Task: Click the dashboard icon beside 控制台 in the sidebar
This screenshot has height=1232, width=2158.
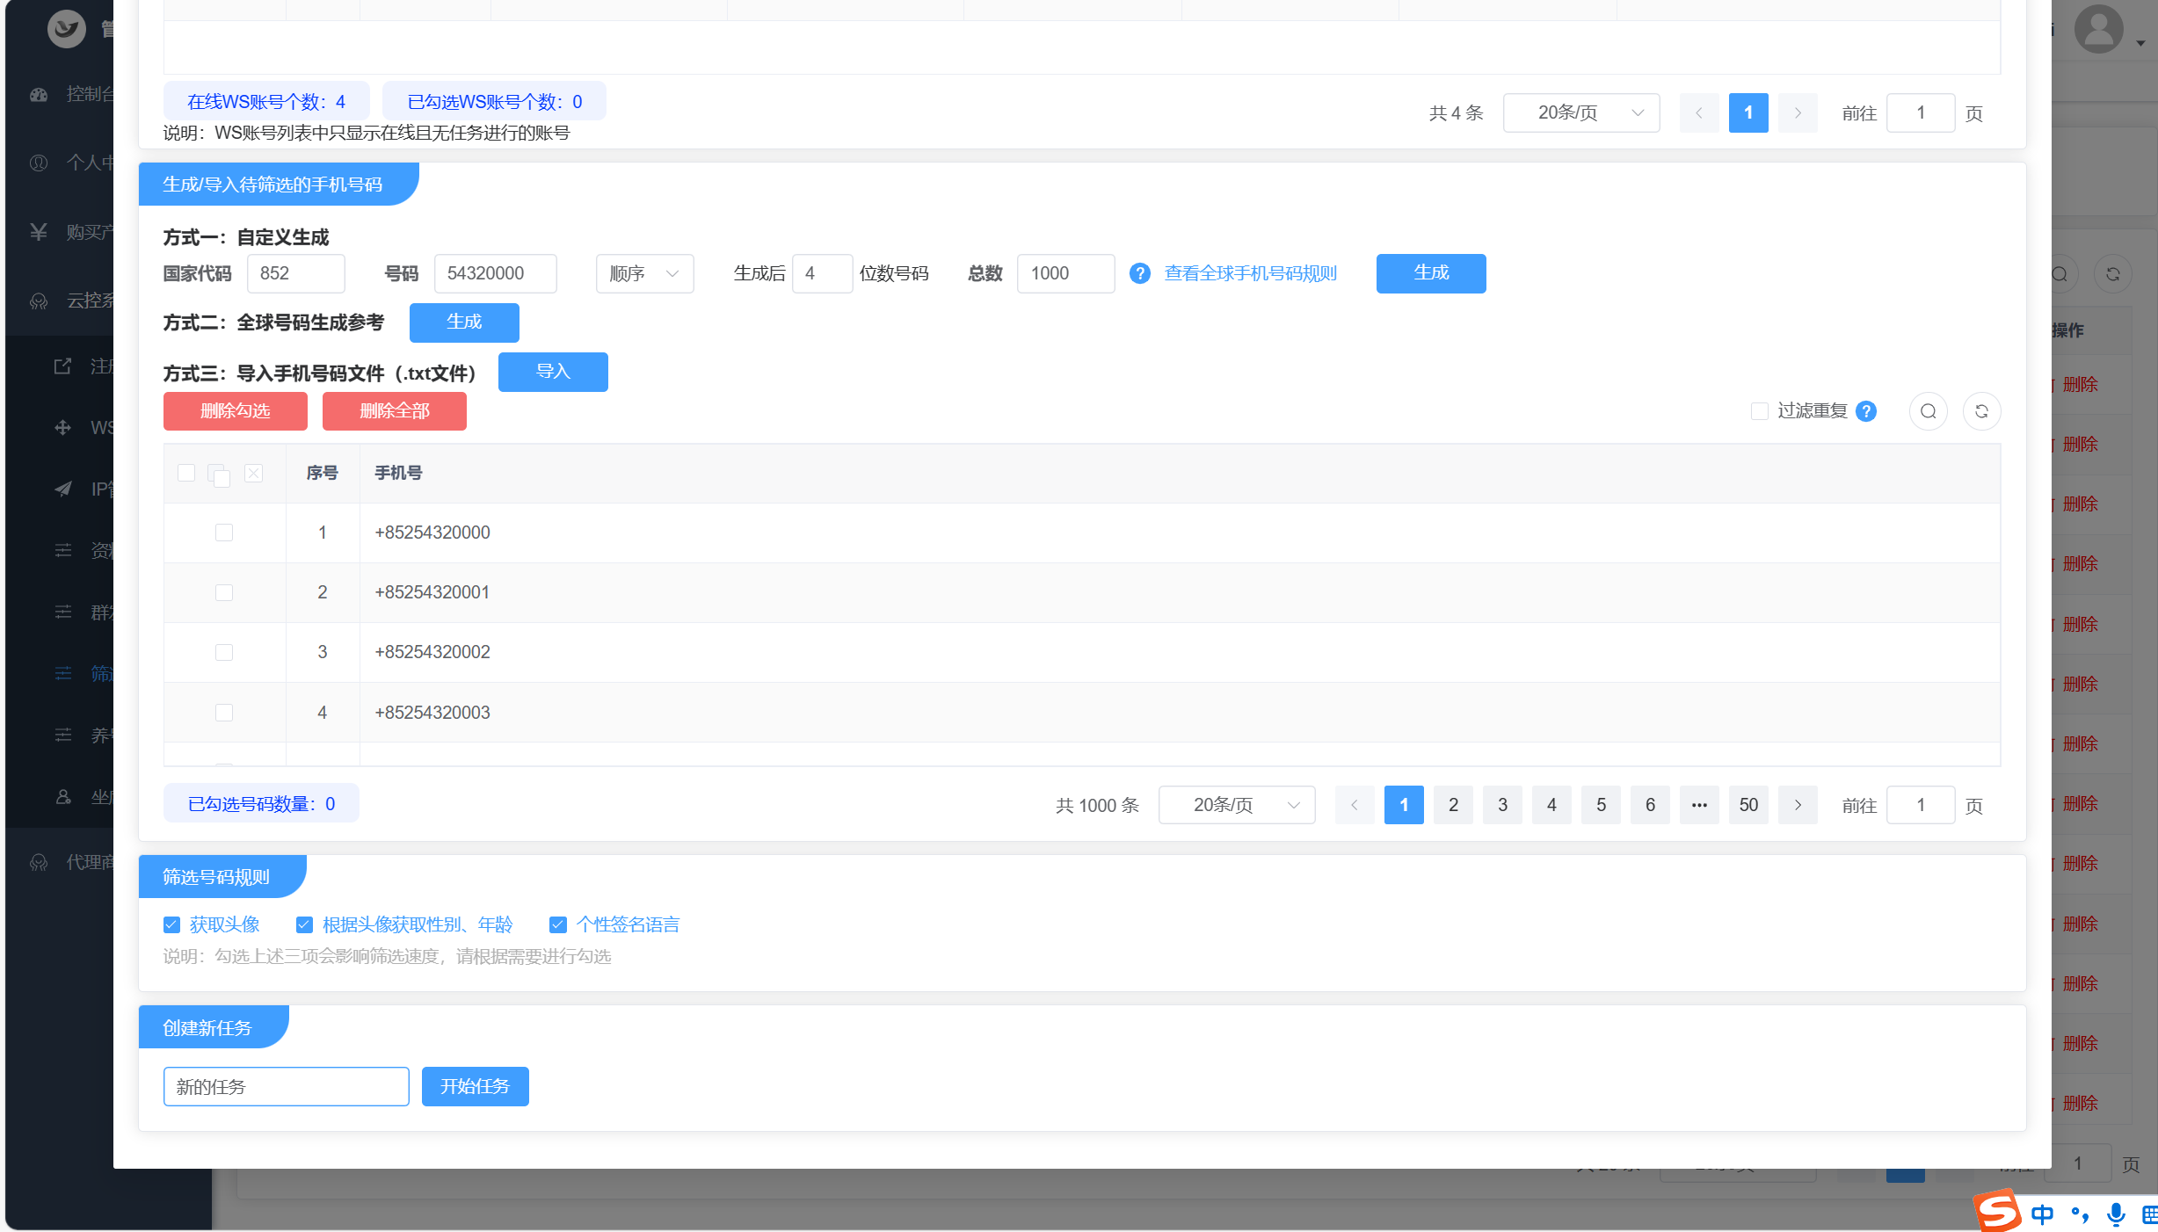Action: click(x=39, y=94)
